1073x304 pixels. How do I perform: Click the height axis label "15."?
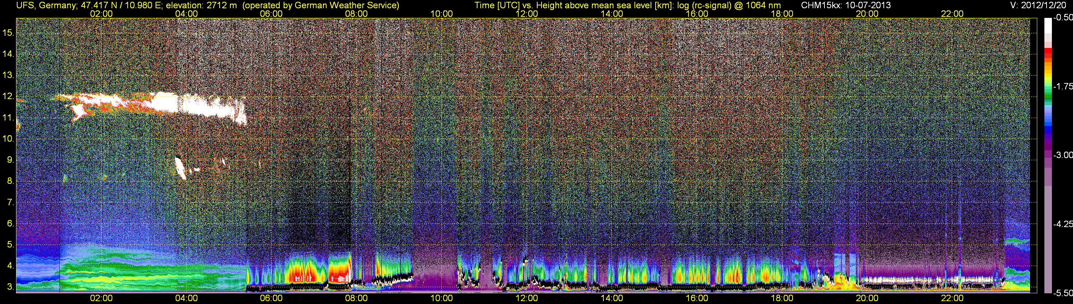click(x=8, y=33)
